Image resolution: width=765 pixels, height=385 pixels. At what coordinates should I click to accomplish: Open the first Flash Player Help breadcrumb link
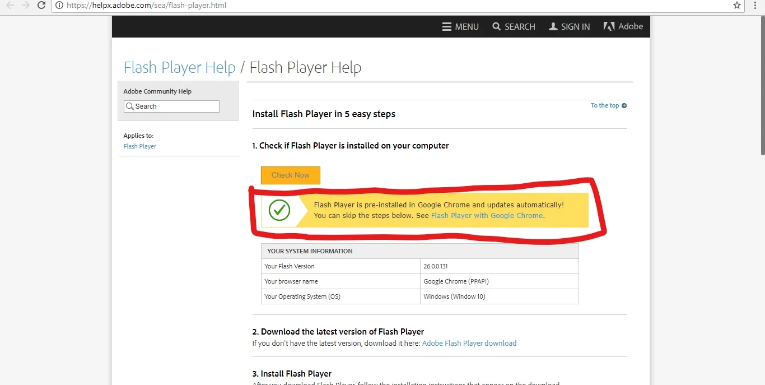point(180,68)
